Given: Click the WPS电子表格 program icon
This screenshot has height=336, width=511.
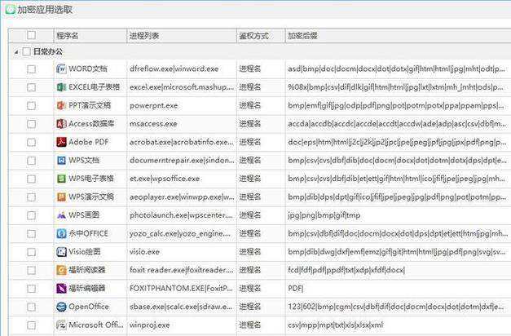Looking at the screenshot, I should 61,179.
